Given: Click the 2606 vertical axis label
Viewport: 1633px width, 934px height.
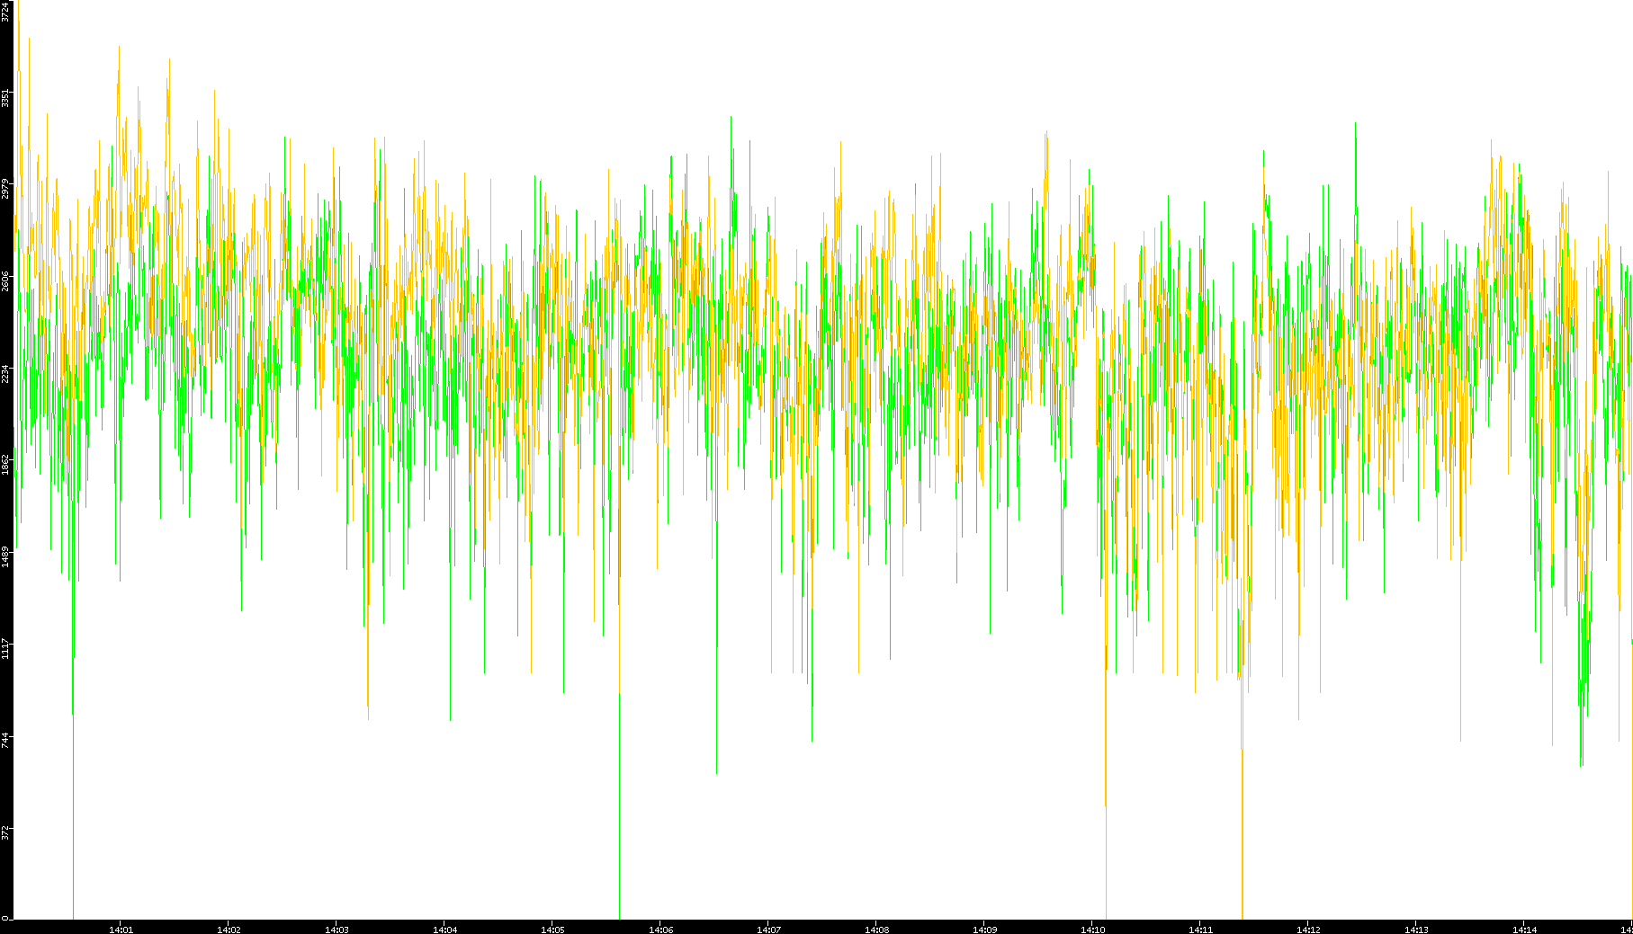Looking at the screenshot, I should [x=6, y=281].
